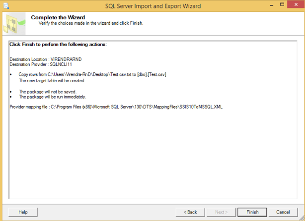305x221 pixels.
Task: Click the wizard header graphic icon
Action: (x=15, y=23)
